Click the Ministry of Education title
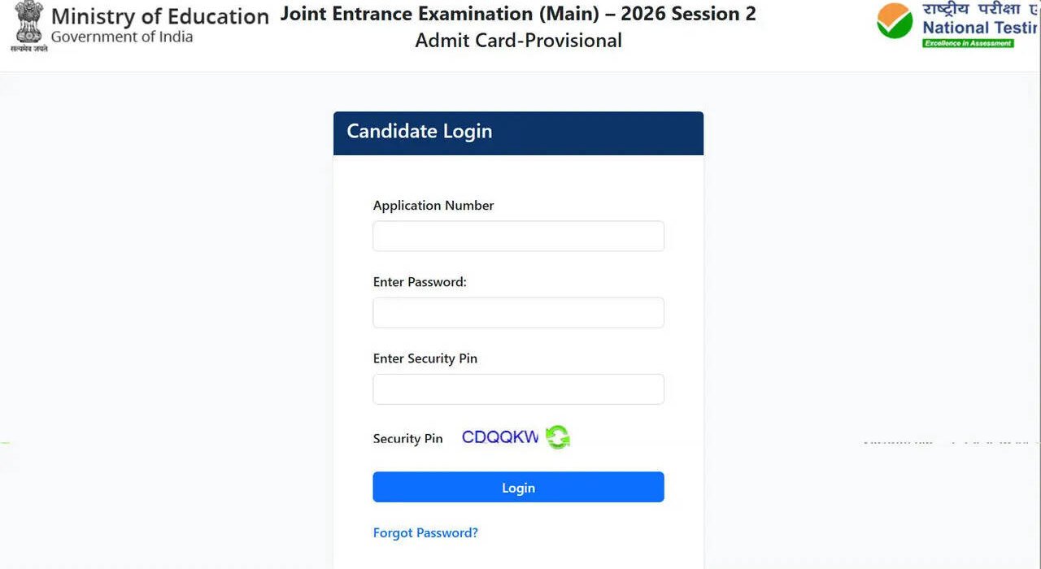Viewport: 1041px width, 569px height. 160,16
